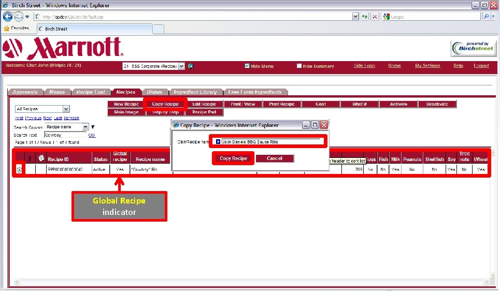Open the property selector dropdown ESS Corporate
This screenshot has width=500, height=291.
pyautogui.click(x=181, y=66)
